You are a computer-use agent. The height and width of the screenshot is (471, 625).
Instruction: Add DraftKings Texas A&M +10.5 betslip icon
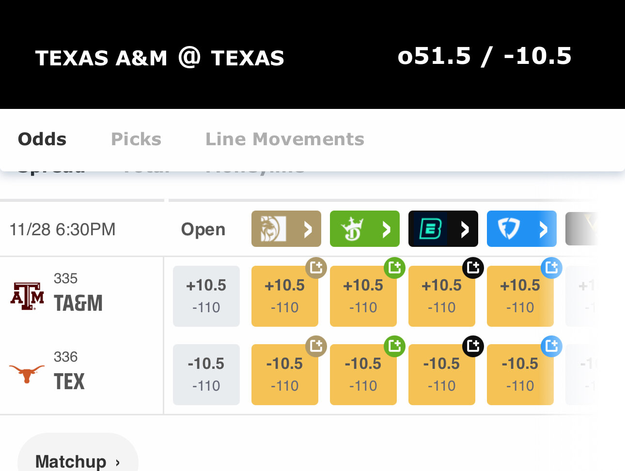(394, 267)
